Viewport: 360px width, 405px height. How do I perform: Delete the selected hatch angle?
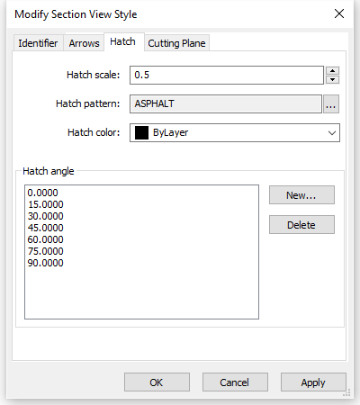[301, 224]
